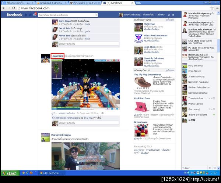Click shield security icon in system tray
Image resolution: width=221 pixels, height=183 pixels.
(x=201, y=173)
